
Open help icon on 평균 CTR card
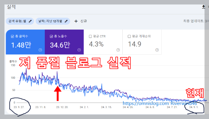click(x=118, y=50)
